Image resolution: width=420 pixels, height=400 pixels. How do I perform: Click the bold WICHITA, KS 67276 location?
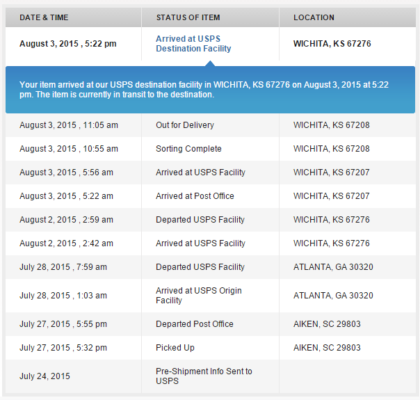(x=332, y=44)
